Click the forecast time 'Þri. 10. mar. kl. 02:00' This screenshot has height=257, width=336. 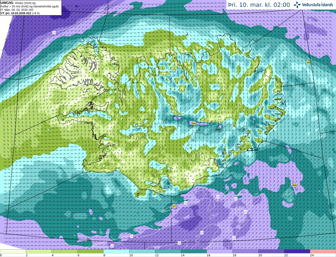(259, 5)
